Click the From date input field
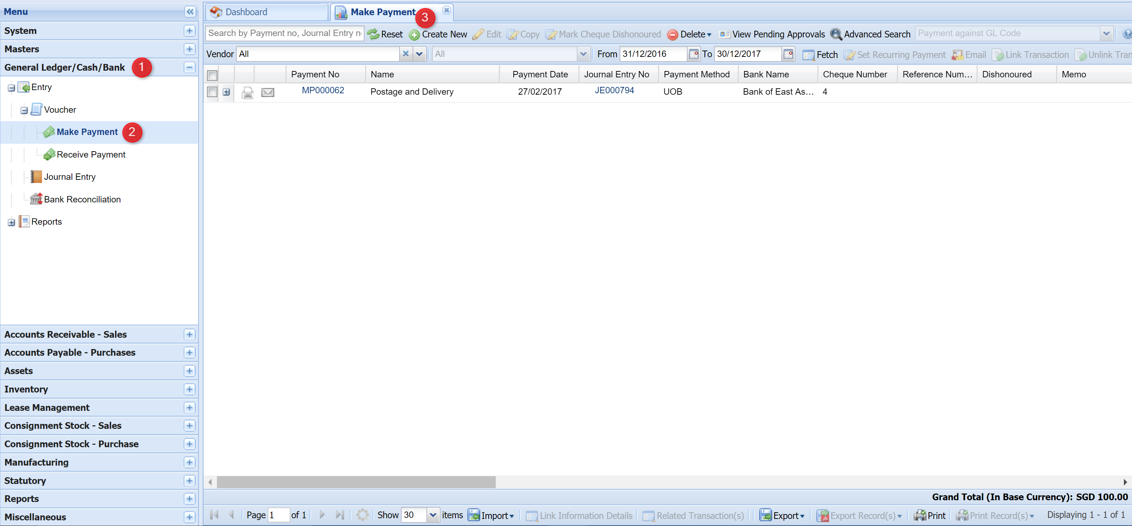Screen dimensions: 1132x526 653,54
